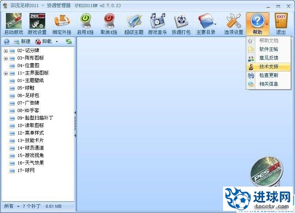Select the 02-记分牌 folder
The image size is (295, 213).
coord(28,50)
